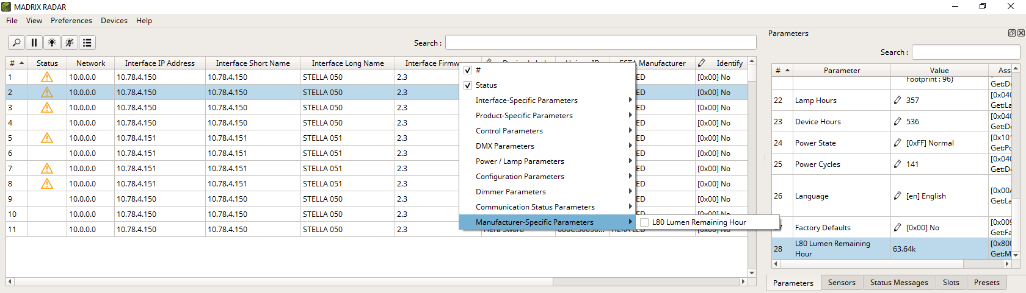
Task: Click the device list search field
Action: pos(601,43)
